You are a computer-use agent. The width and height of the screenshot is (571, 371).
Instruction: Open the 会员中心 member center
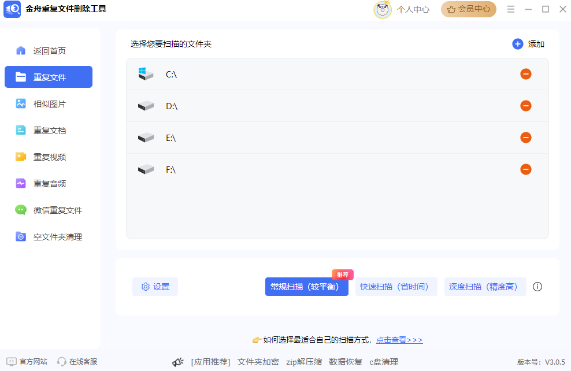pyautogui.click(x=468, y=9)
